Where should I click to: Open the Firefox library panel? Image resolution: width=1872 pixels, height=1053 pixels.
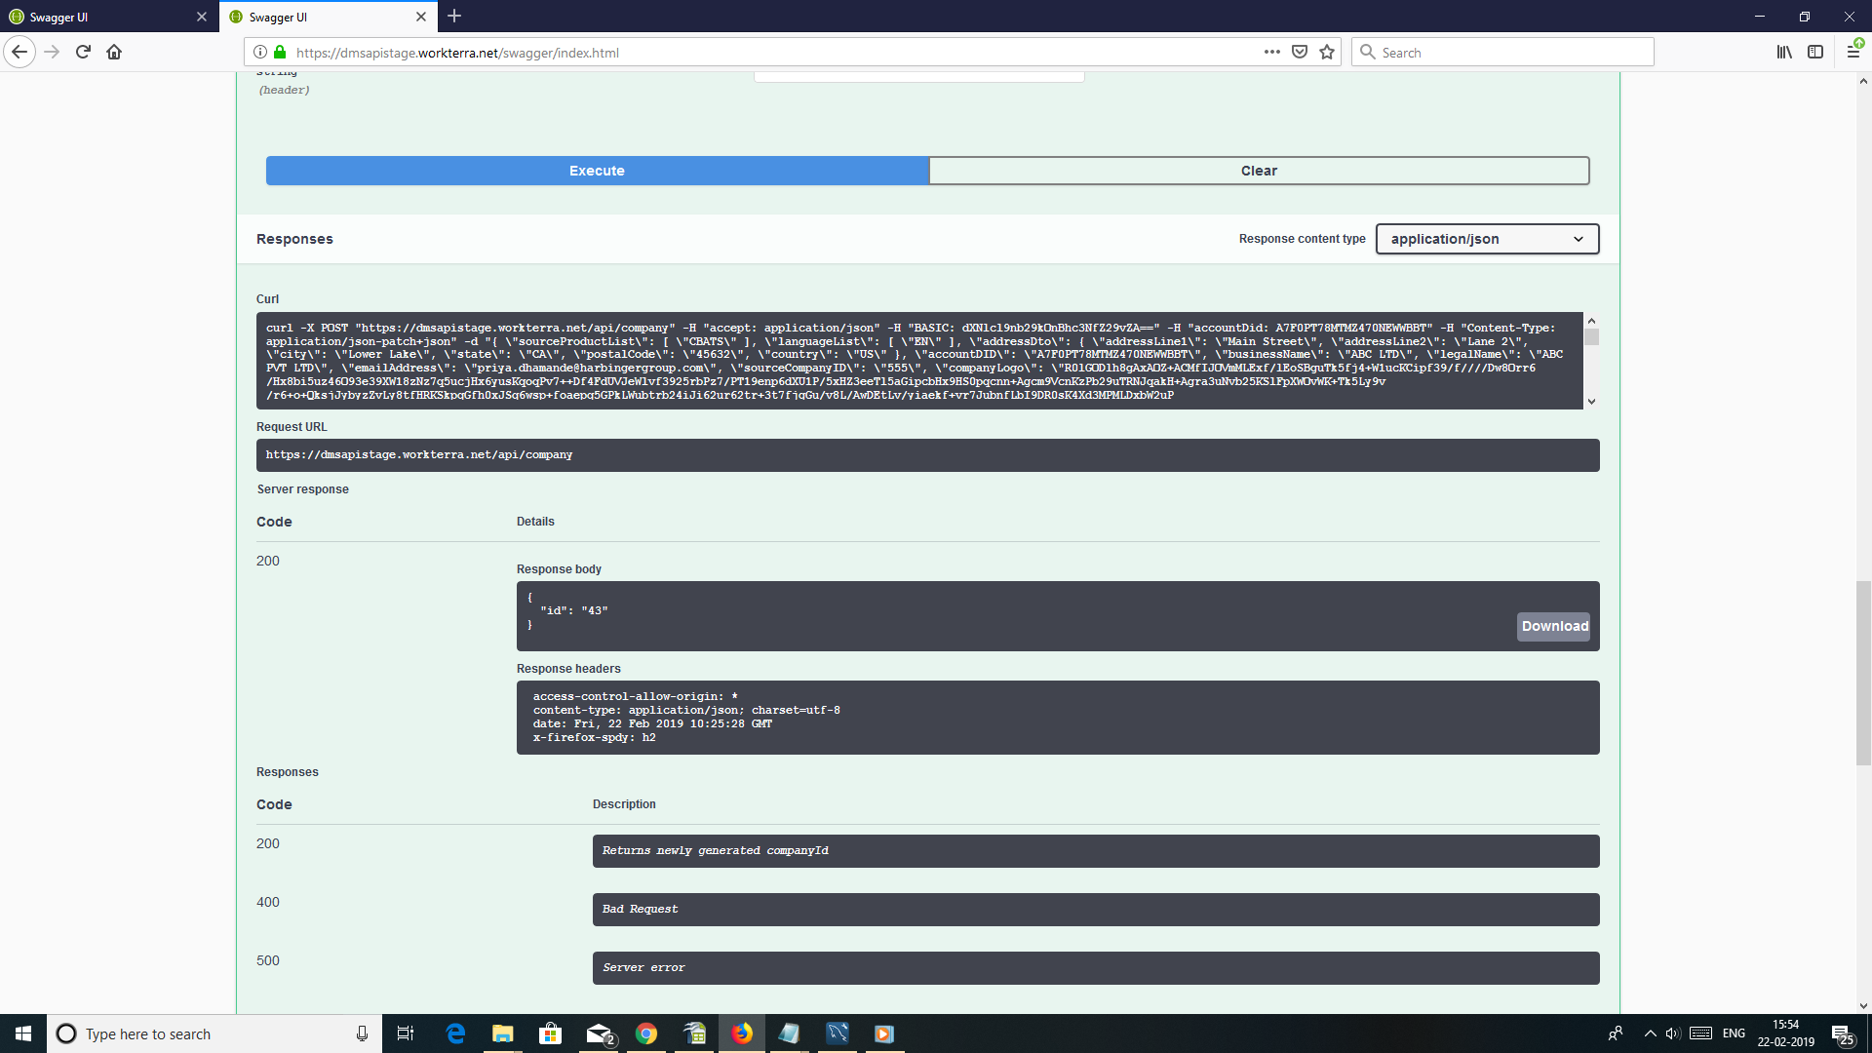1784,52
